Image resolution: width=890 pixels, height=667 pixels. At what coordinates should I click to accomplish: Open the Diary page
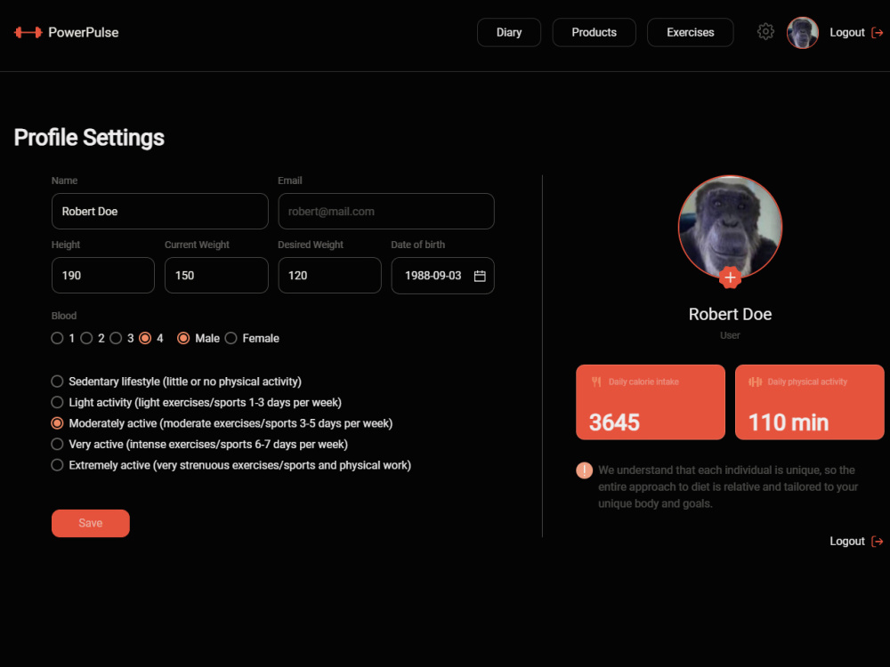tap(508, 32)
